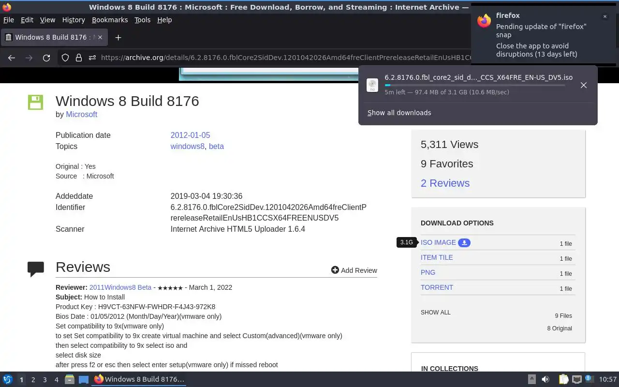Click the partially visible screenshot preview image
Screen dimensions: 619x387
[269, 74]
